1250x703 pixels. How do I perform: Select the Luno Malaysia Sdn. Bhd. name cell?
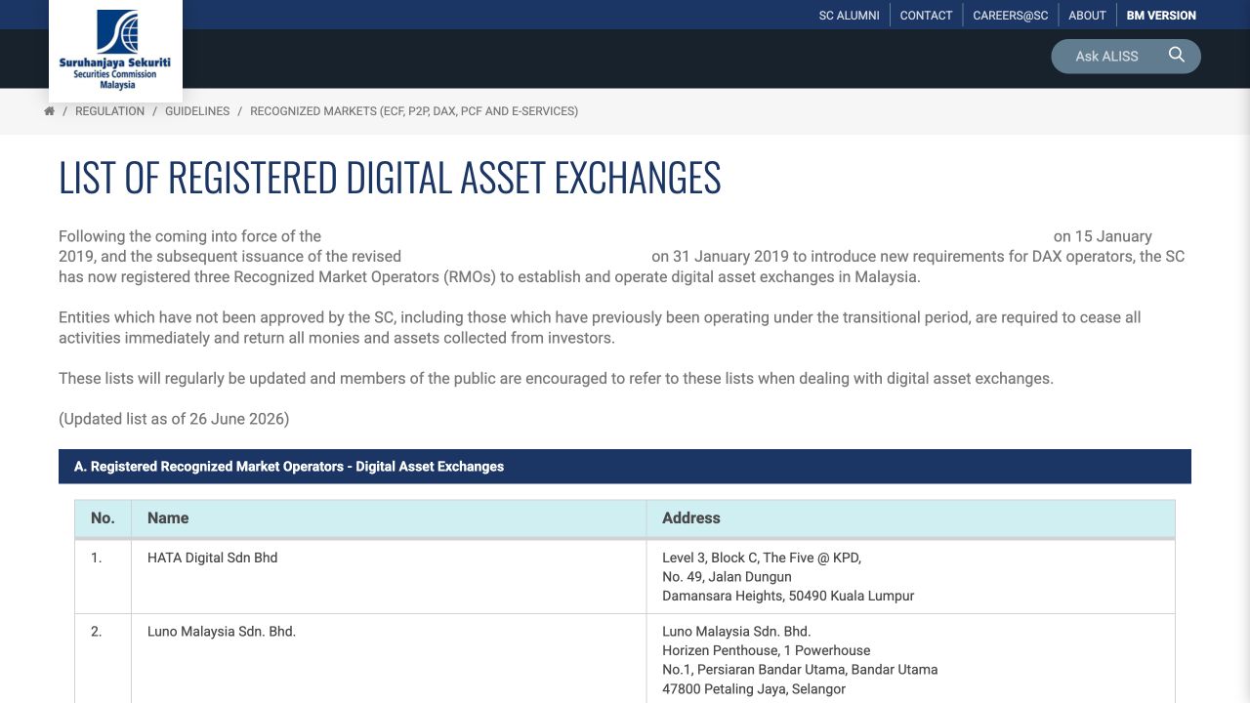click(x=389, y=659)
